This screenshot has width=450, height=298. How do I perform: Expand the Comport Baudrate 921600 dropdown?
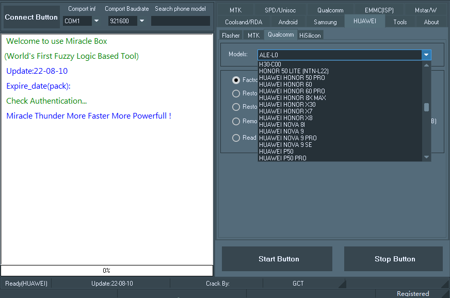pyautogui.click(x=141, y=21)
